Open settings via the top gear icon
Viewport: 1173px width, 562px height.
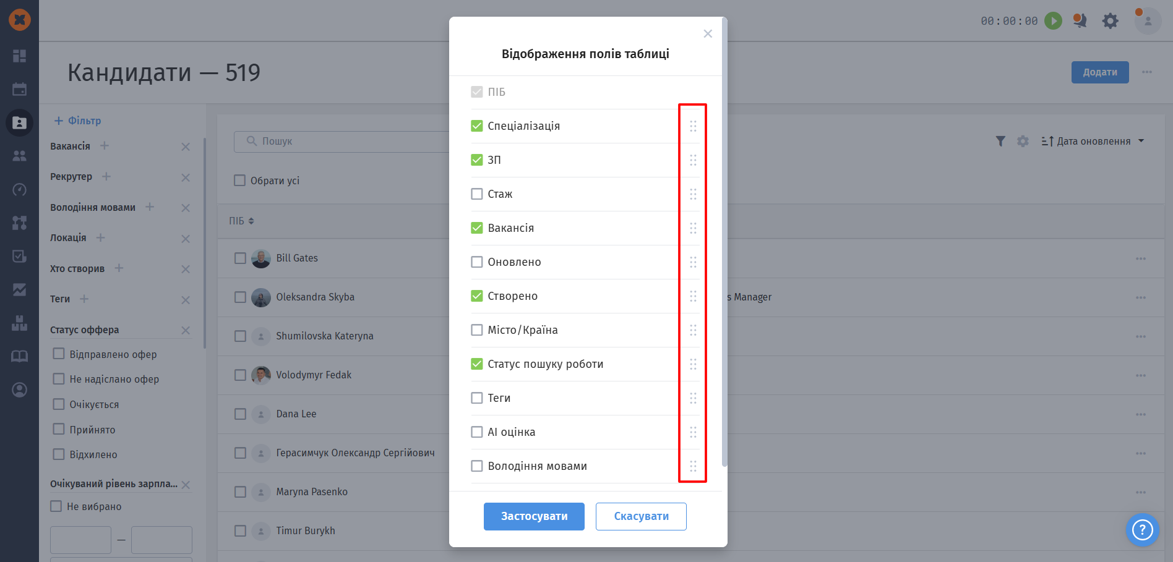[1111, 20]
